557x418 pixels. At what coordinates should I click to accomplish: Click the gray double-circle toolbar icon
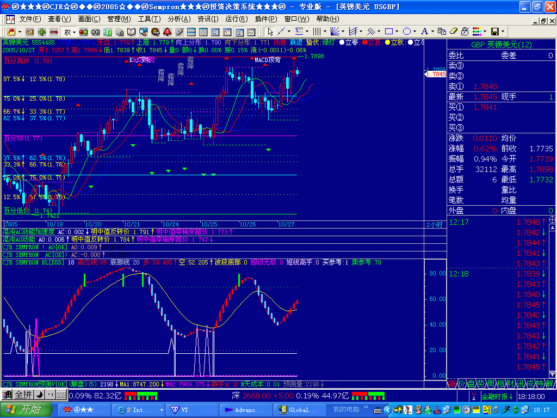pyautogui.click(x=96, y=32)
